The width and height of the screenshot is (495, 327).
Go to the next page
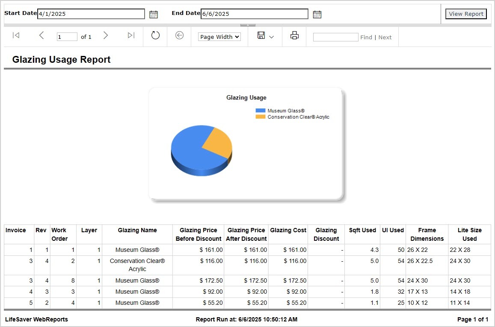coord(106,36)
